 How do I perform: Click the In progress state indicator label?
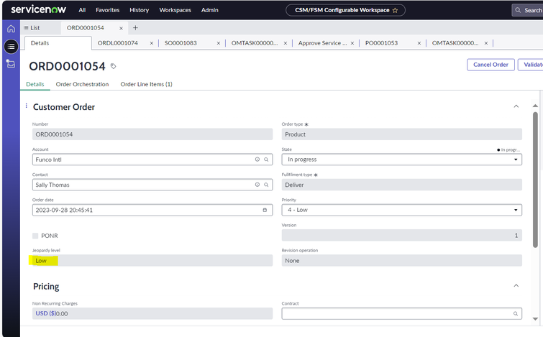point(508,149)
